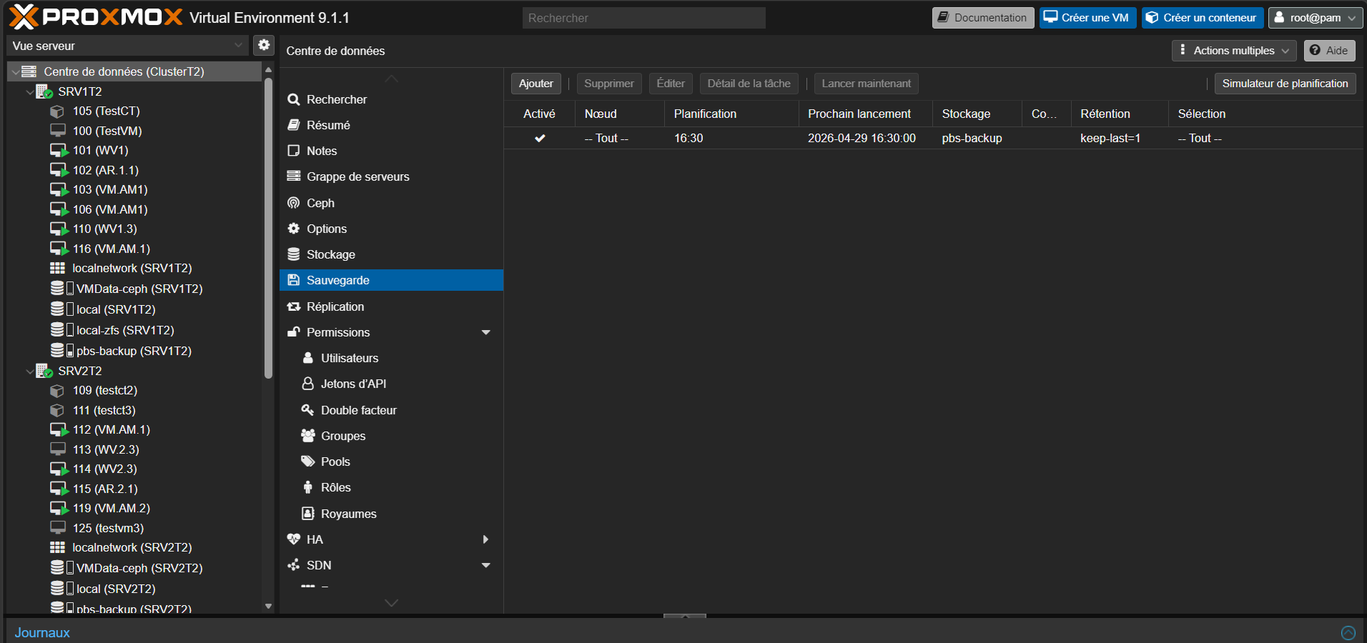Open the Actions multiples dropdown
This screenshot has width=1367, height=643.
point(1234,51)
